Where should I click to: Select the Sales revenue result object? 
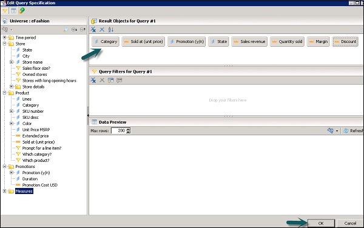pyautogui.click(x=249, y=42)
